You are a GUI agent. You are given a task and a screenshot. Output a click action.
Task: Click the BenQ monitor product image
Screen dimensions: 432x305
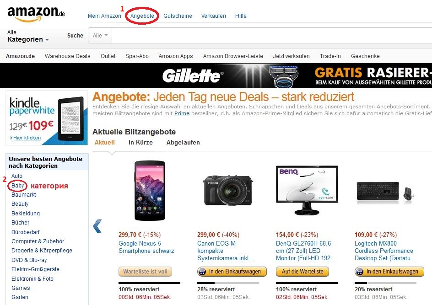point(307,191)
